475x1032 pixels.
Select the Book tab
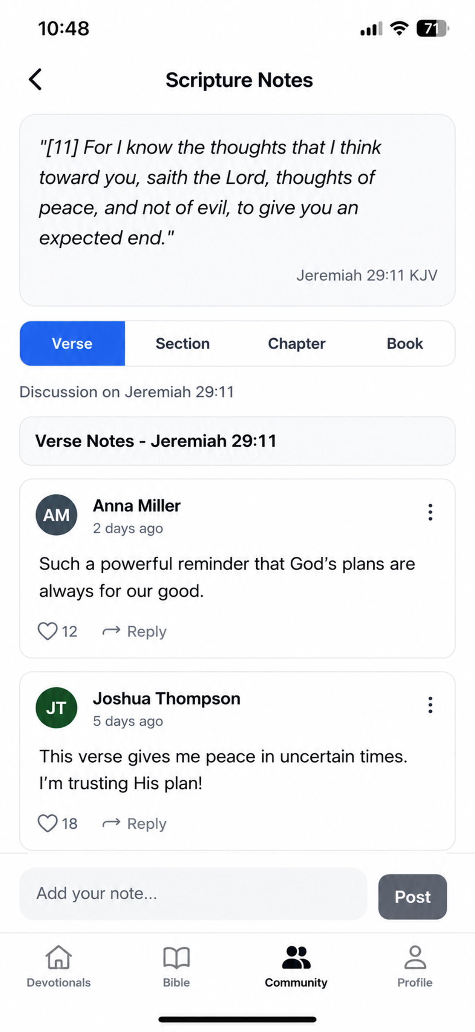[x=405, y=343]
